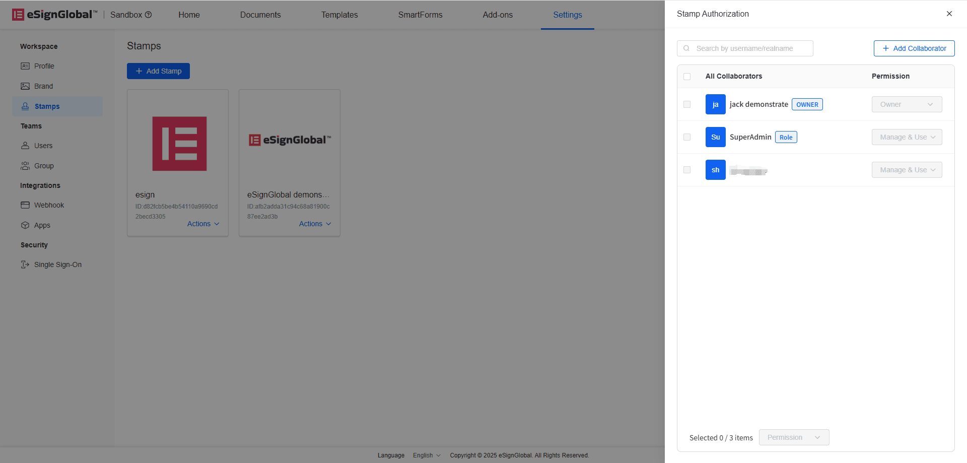
Task: Click the Sandbox help question icon
Action: tap(149, 15)
